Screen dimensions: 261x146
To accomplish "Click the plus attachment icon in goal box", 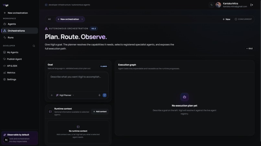I will click(x=52, y=95).
